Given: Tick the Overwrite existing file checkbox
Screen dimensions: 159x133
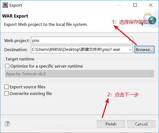Looking at the screenshot, I should (6, 93).
